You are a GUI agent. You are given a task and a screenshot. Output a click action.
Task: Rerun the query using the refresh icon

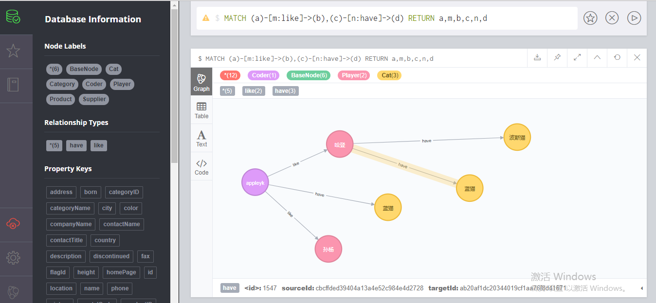pos(617,57)
